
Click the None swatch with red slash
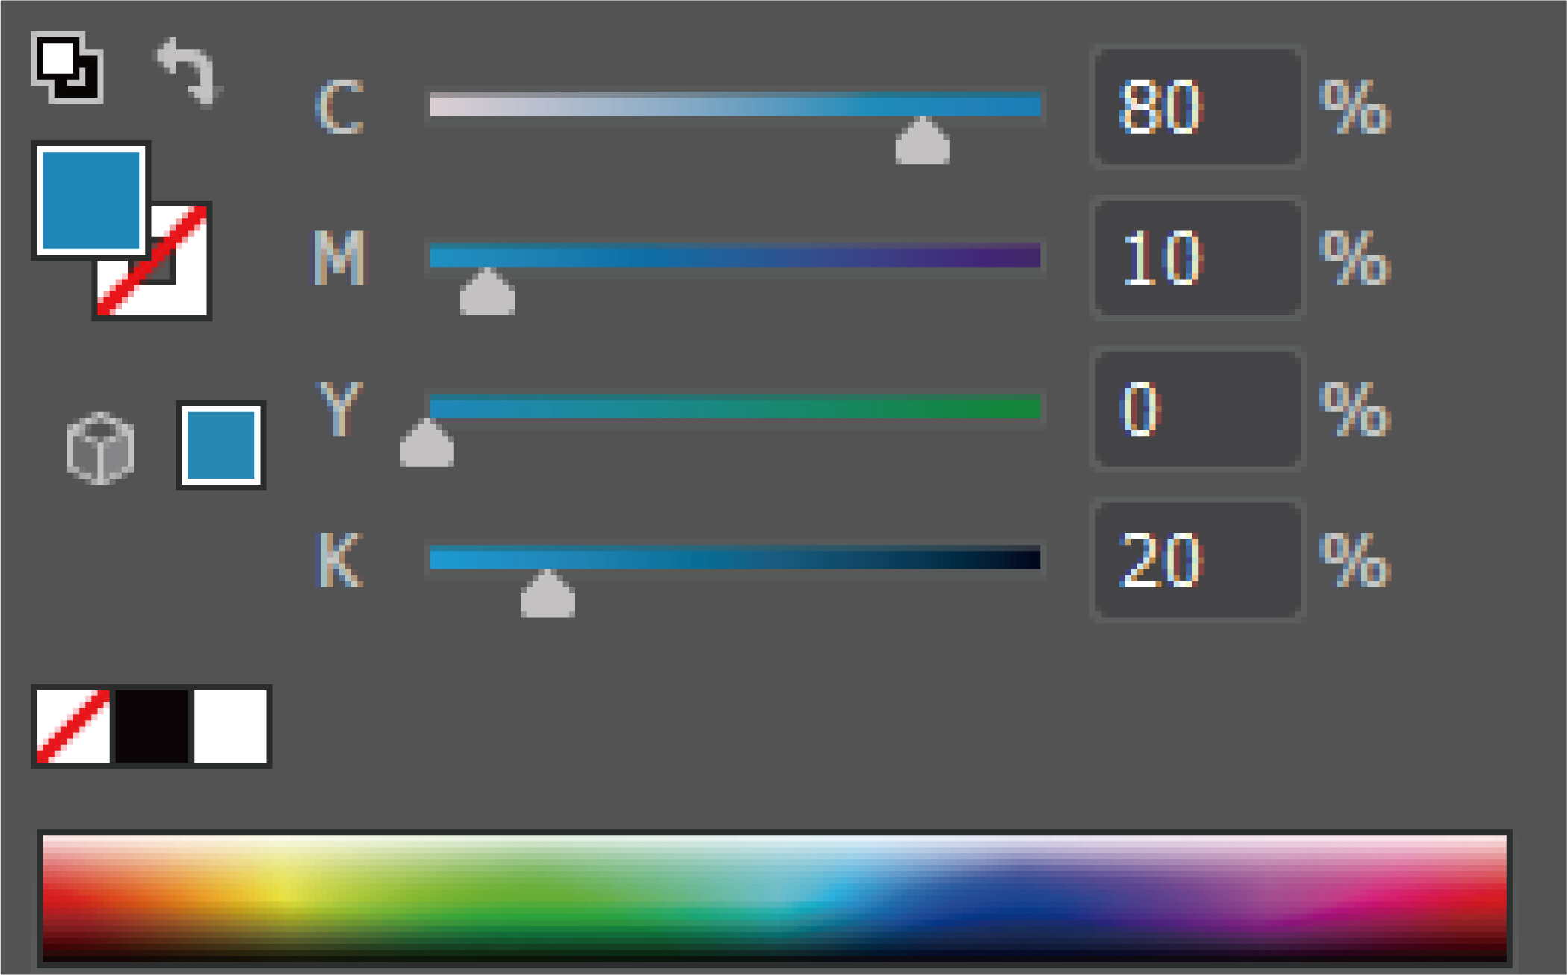coord(73,726)
